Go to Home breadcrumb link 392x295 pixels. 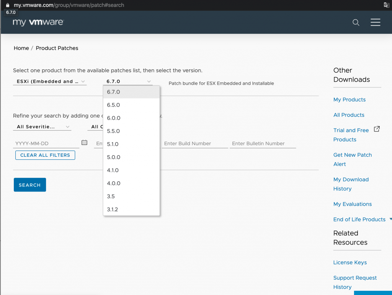[21, 48]
